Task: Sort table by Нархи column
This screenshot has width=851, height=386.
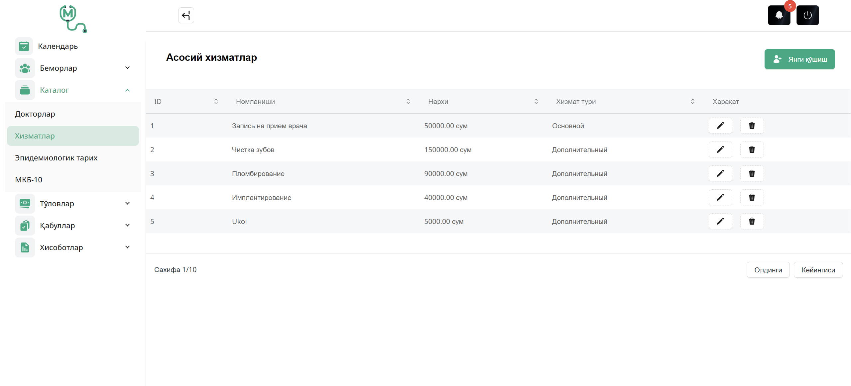Action: coord(536,101)
